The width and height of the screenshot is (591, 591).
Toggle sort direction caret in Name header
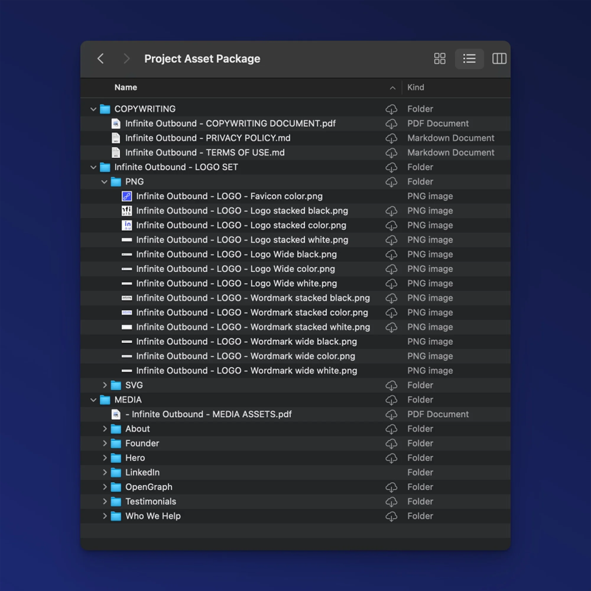393,88
